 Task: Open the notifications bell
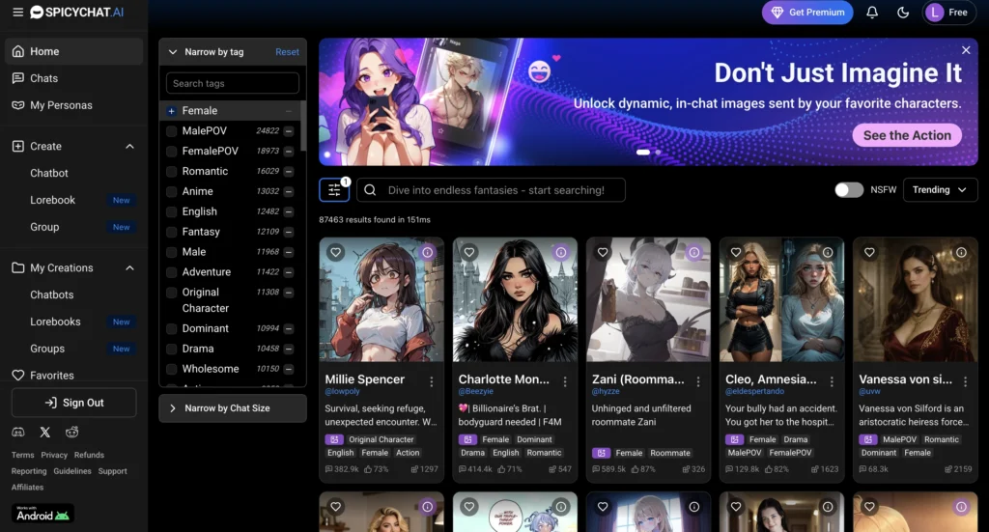point(872,12)
